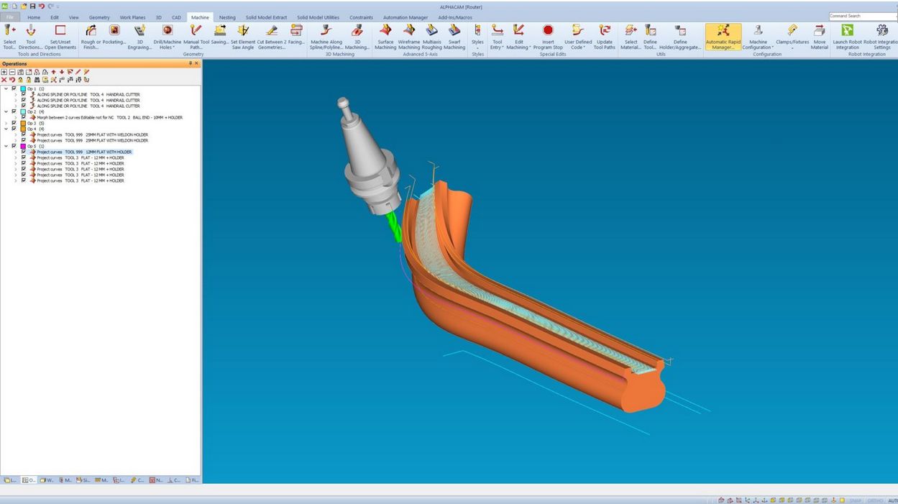The width and height of the screenshot is (898, 504).
Task: Click the Insert Program Stop icon
Action: (548, 31)
